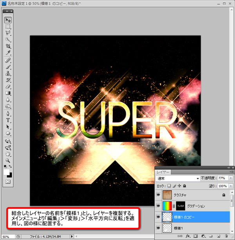Delete layer using trash icon
The height and width of the screenshot is (240, 235).
point(226,236)
